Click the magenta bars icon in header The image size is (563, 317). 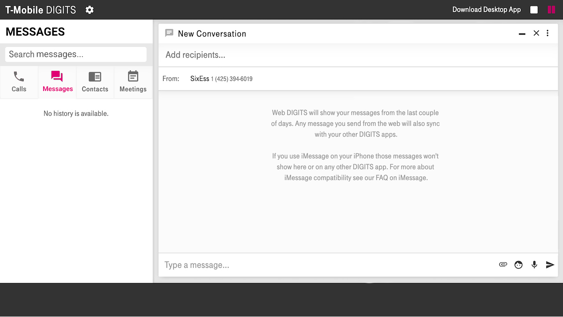coord(551,10)
